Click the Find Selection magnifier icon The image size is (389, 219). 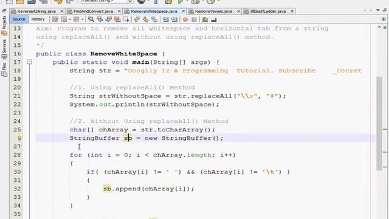91,19
